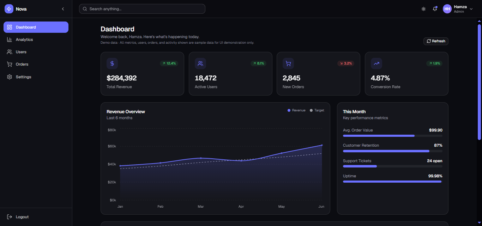Click the page vertical scrollbar thumb
This screenshot has width=482, height=226.
(x=479, y=82)
